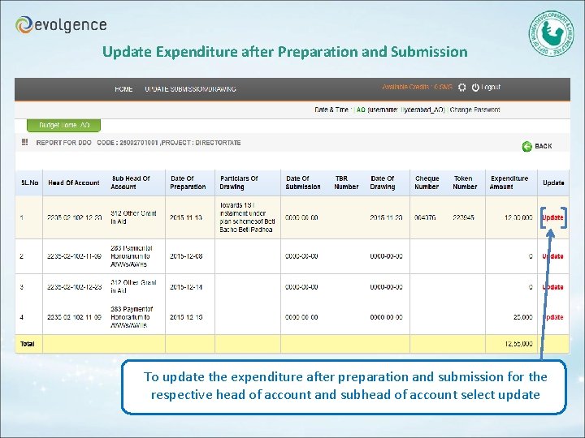Screen dimensions: 585x438
Task: Click row 4 sub head Payment of Honorarium
Action: point(132,317)
